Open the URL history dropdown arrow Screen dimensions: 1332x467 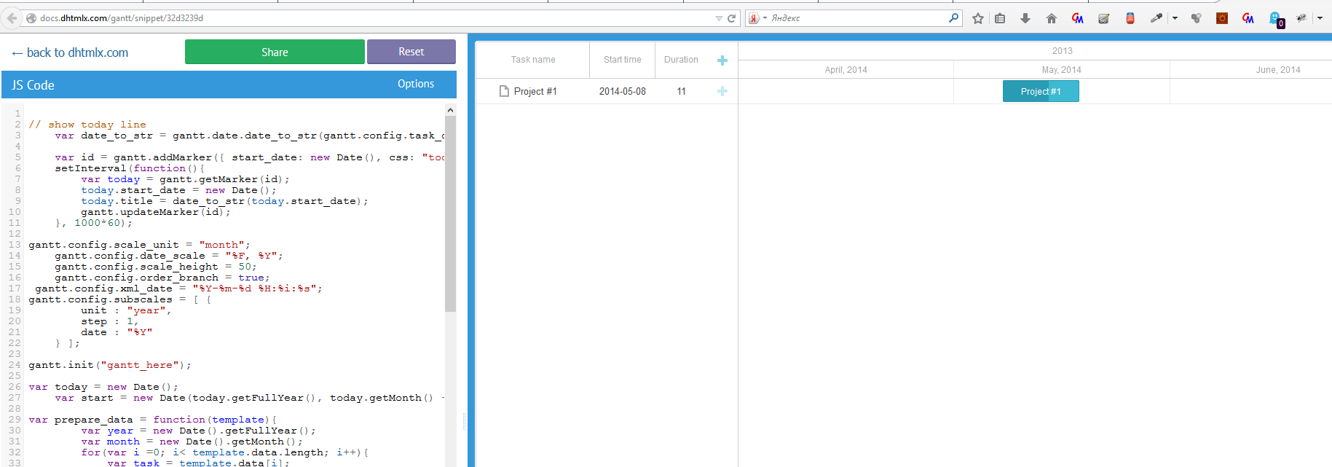719,18
